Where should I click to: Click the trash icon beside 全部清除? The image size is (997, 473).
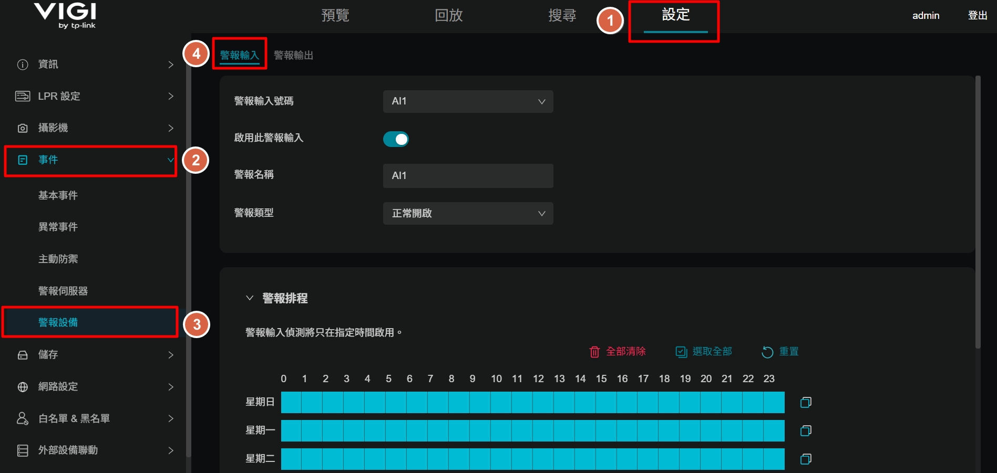pos(594,352)
